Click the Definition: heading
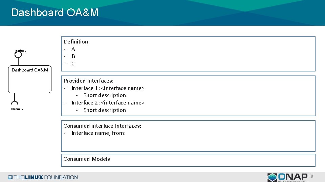 [x=77, y=42]
